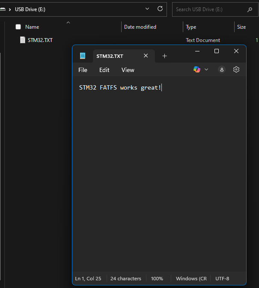This screenshot has height=288, width=259.
Task: Refresh the USB Drive (E:) folder
Action: (160, 9)
